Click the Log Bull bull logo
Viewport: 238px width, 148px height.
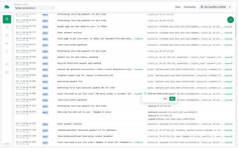point(6,7)
